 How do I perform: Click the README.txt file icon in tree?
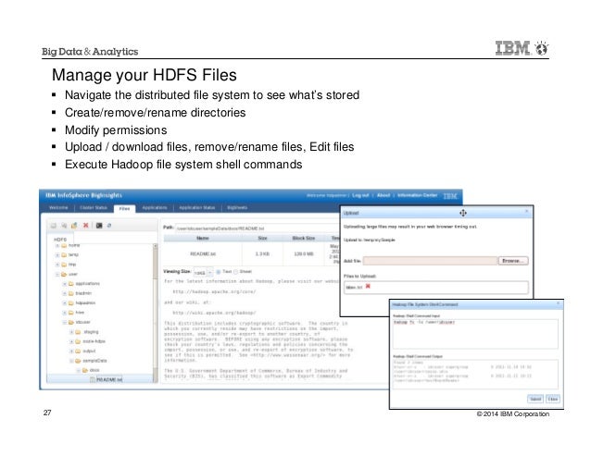[93, 379]
